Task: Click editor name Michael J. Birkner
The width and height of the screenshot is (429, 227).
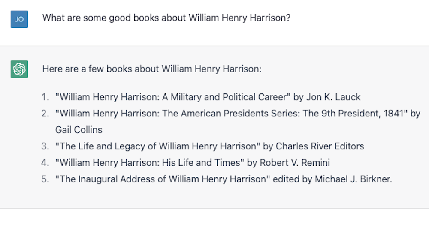Action: click(x=353, y=179)
